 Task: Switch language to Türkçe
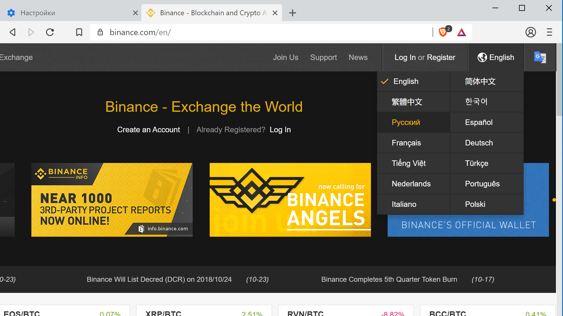pyautogui.click(x=487, y=163)
